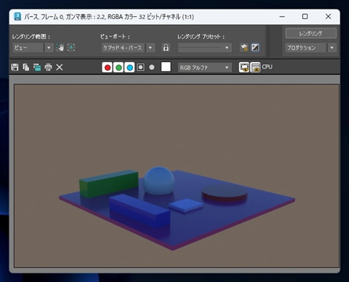Click the white color swatch
Viewport: 349px width, 282px height.
tap(166, 67)
